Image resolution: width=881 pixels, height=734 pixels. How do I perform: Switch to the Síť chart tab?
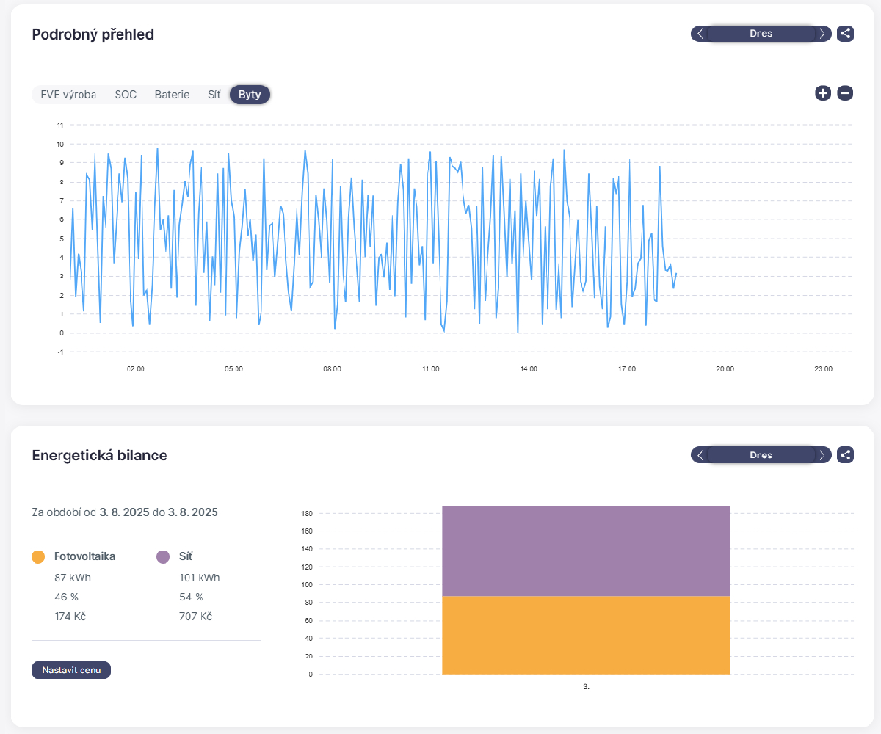coord(214,95)
